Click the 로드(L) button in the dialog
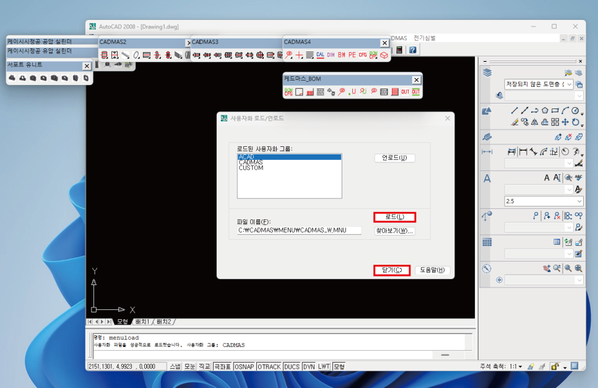The width and height of the screenshot is (598, 388). coord(395,217)
